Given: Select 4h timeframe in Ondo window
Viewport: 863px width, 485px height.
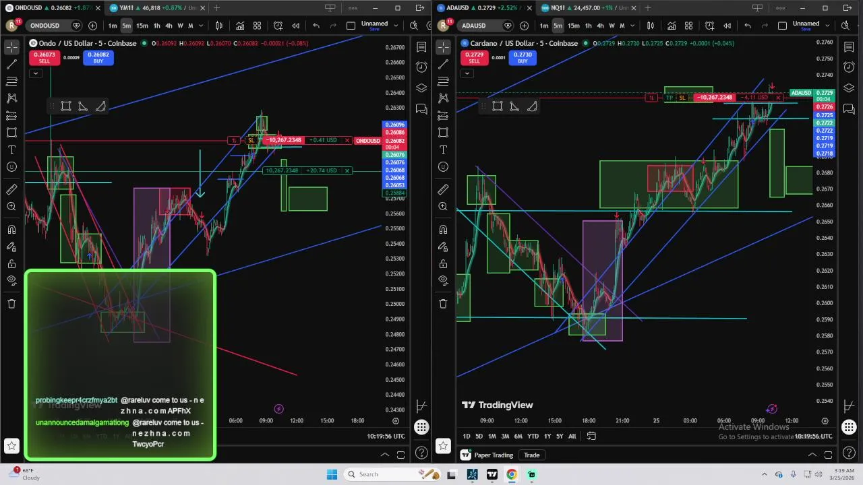Looking at the screenshot, I should pos(169,26).
